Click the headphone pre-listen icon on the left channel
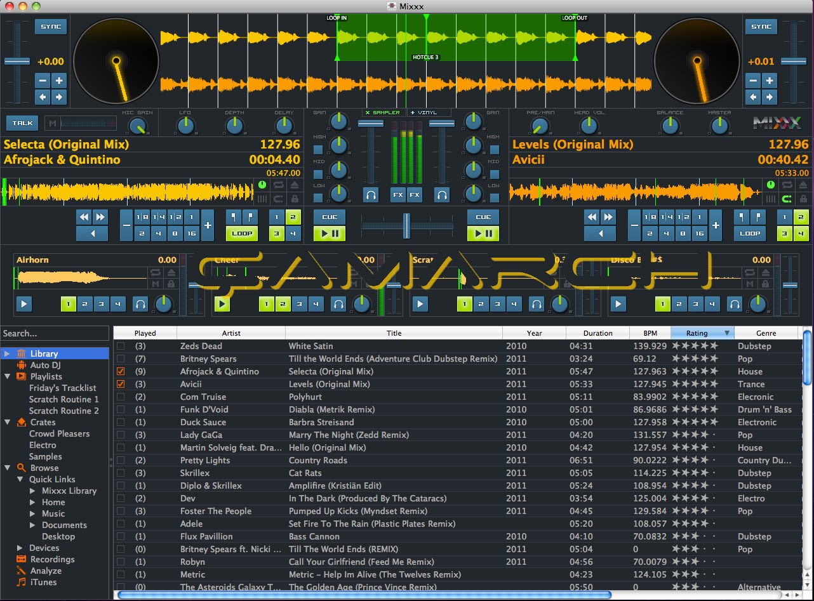 [x=371, y=195]
